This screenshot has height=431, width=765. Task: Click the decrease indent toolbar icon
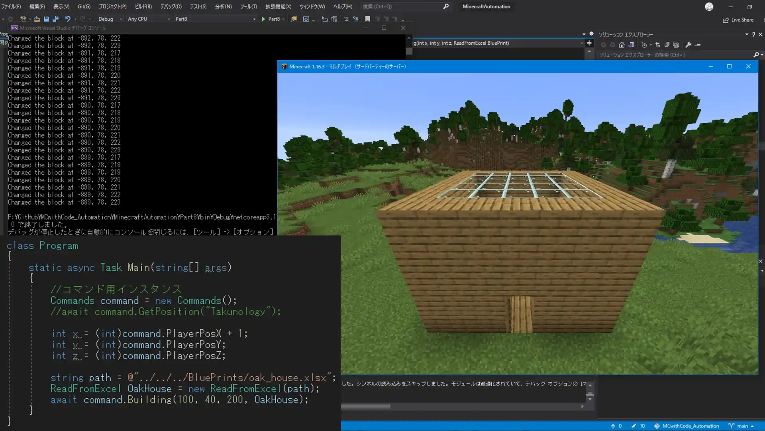click(346, 19)
